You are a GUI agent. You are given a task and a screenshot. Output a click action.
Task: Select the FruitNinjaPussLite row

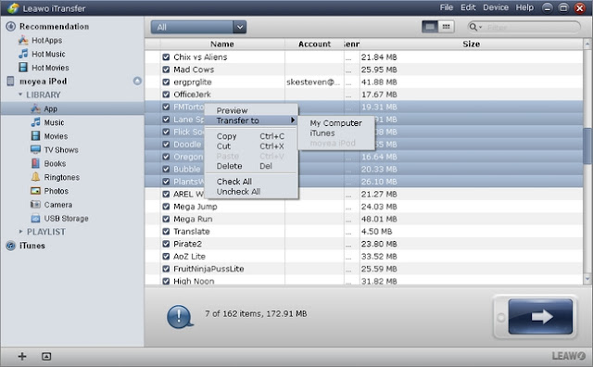pyautogui.click(x=364, y=269)
